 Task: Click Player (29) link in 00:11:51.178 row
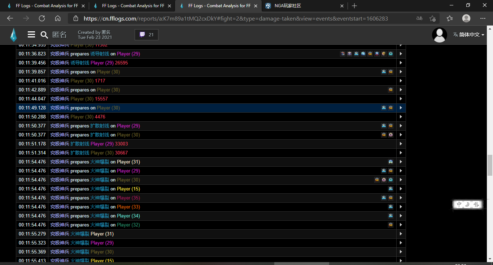click(x=102, y=144)
